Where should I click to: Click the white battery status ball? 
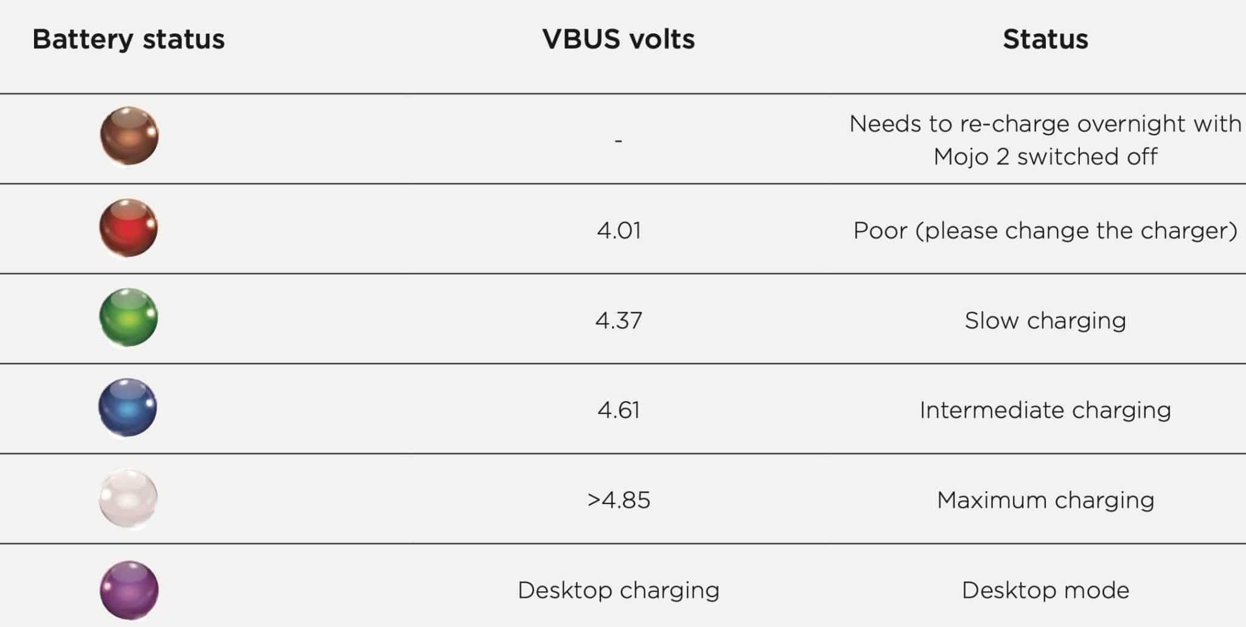tap(128, 498)
